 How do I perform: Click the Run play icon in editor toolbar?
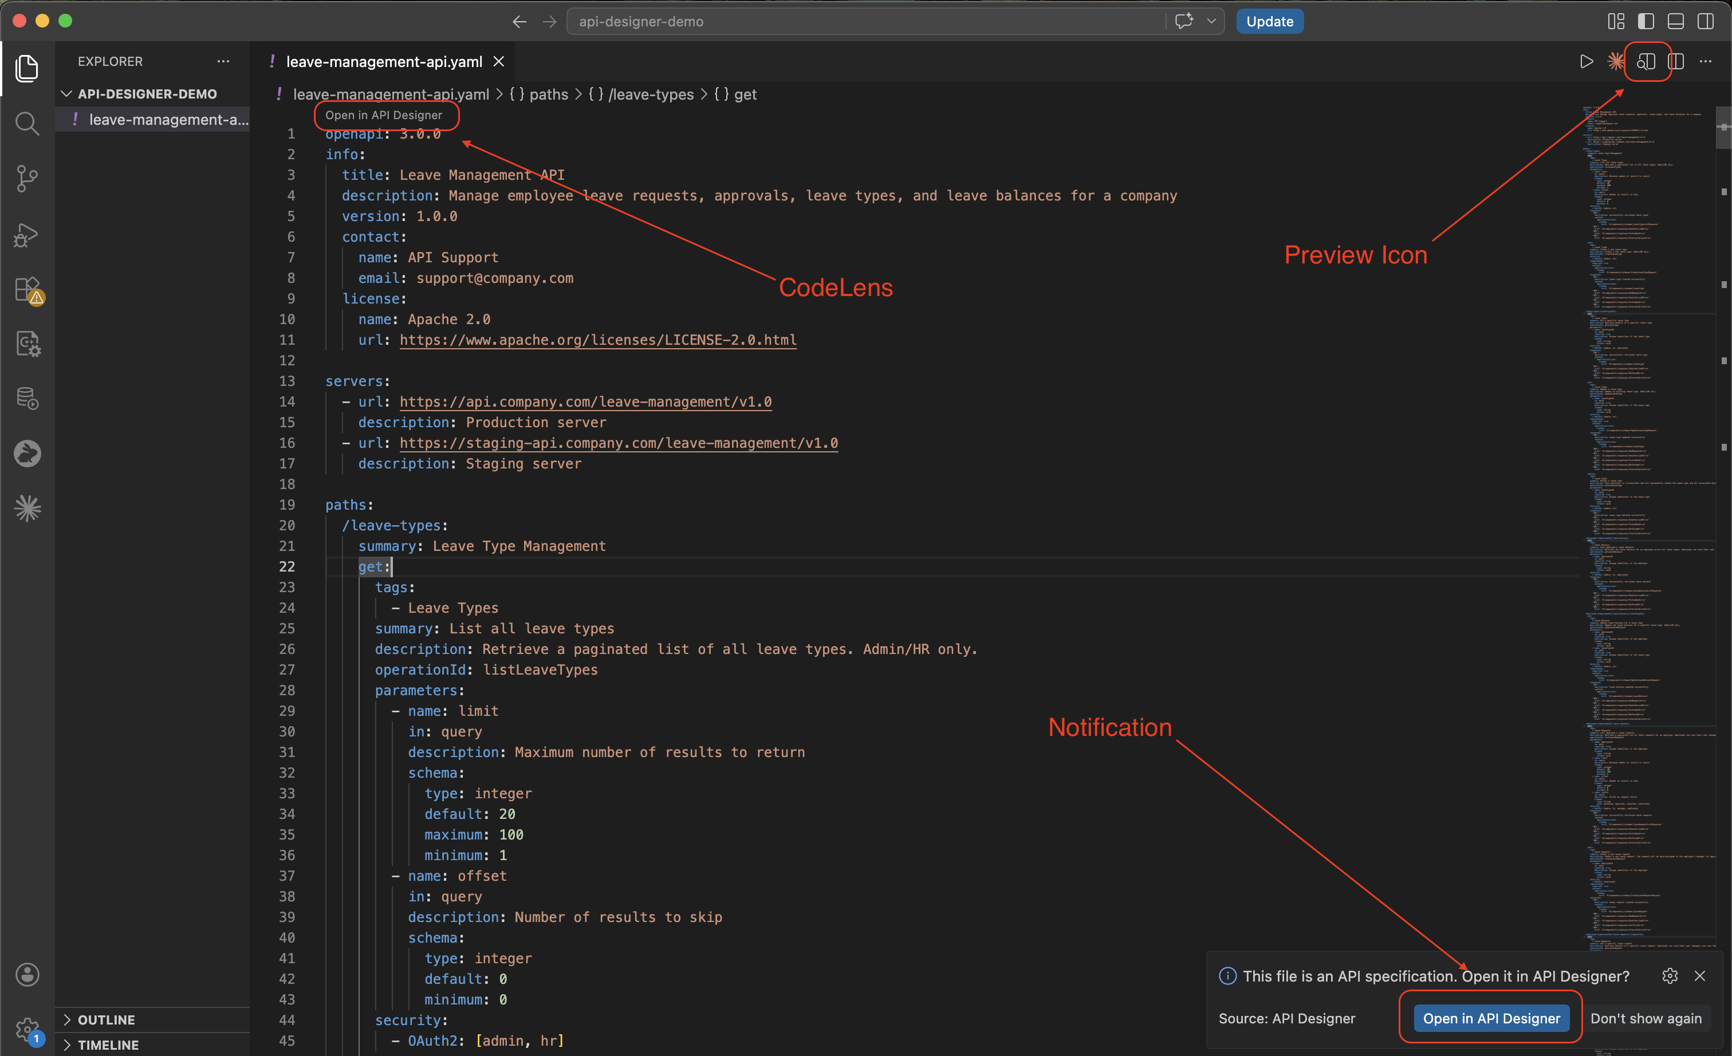click(1586, 62)
